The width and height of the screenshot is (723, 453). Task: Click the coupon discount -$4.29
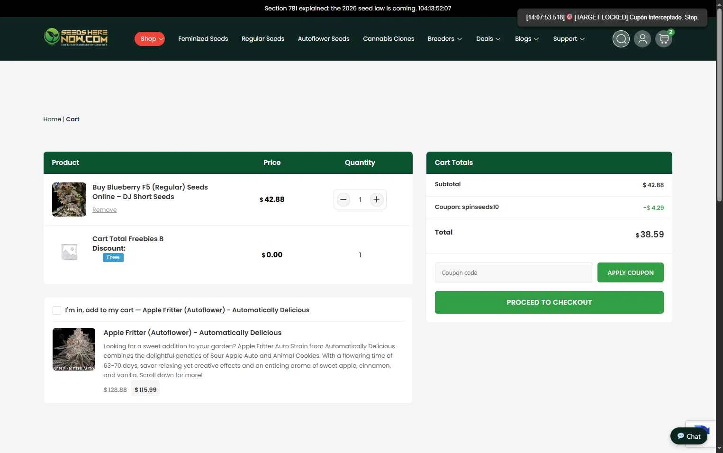pyautogui.click(x=653, y=208)
